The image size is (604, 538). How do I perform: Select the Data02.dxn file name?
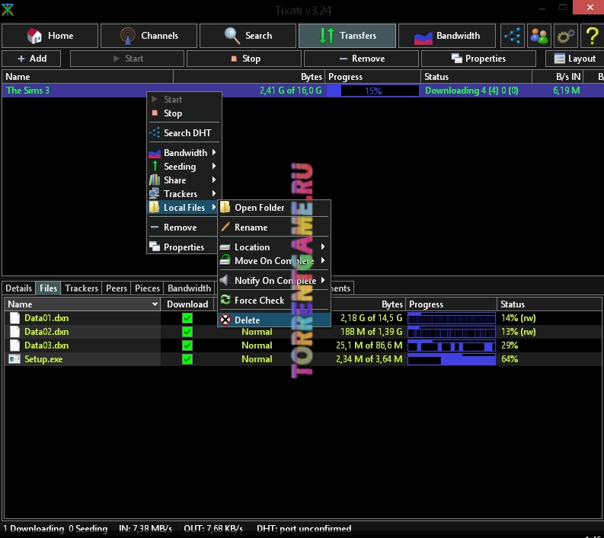[x=46, y=332]
